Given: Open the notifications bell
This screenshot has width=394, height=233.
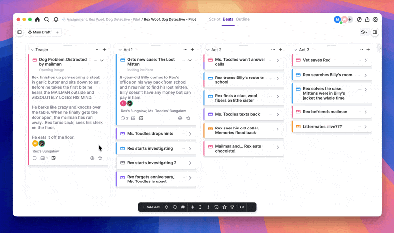Looking at the screenshot, I should pos(56,20).
